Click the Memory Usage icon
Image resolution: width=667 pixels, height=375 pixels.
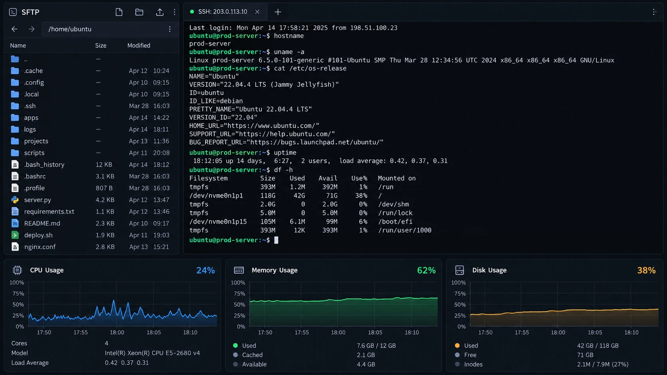click(x=239, y=270)
